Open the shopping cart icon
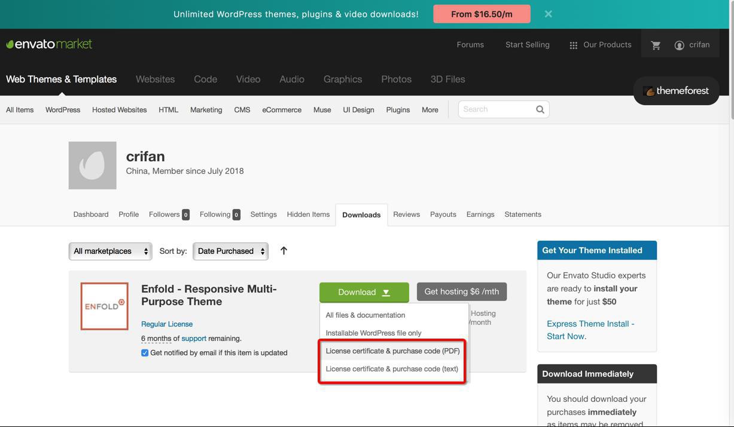The width and height of the screenshot is (734, 427). click(x=656, y=45)
